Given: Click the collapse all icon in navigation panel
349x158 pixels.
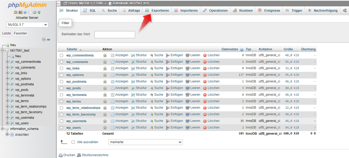Looking at the screenshot, I should point(44,39).
